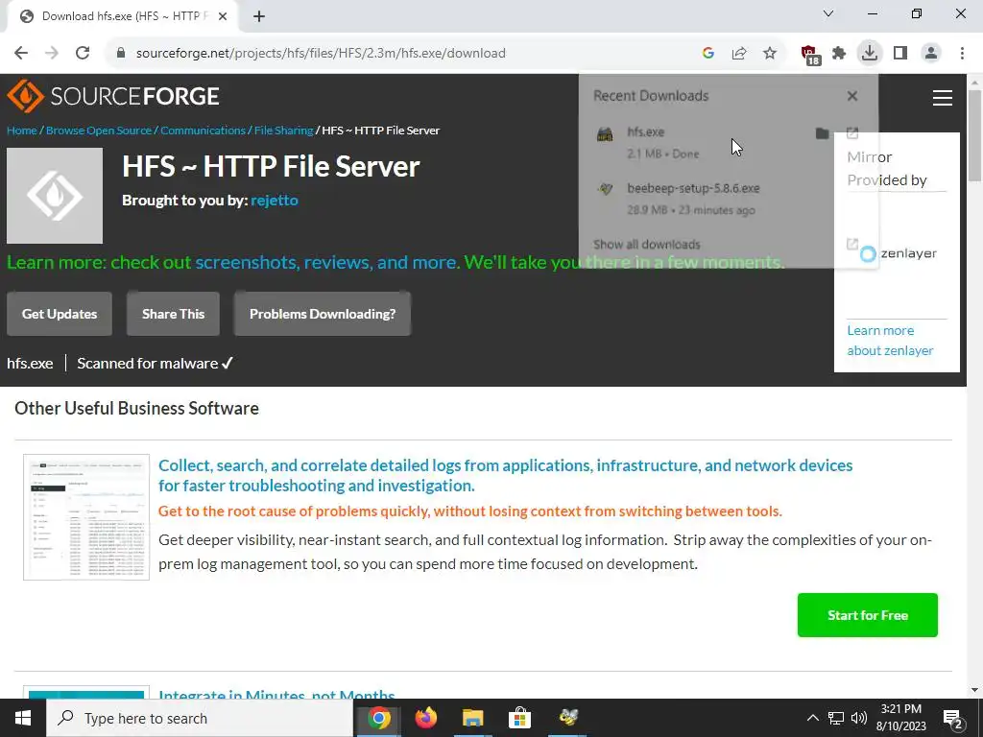983x737 pixels.
Task: Open the Browse Open Source breadcrumb
Action: click(99, 131)
